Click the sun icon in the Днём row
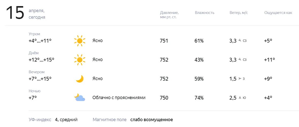299x127 pixels. (80, 60)
